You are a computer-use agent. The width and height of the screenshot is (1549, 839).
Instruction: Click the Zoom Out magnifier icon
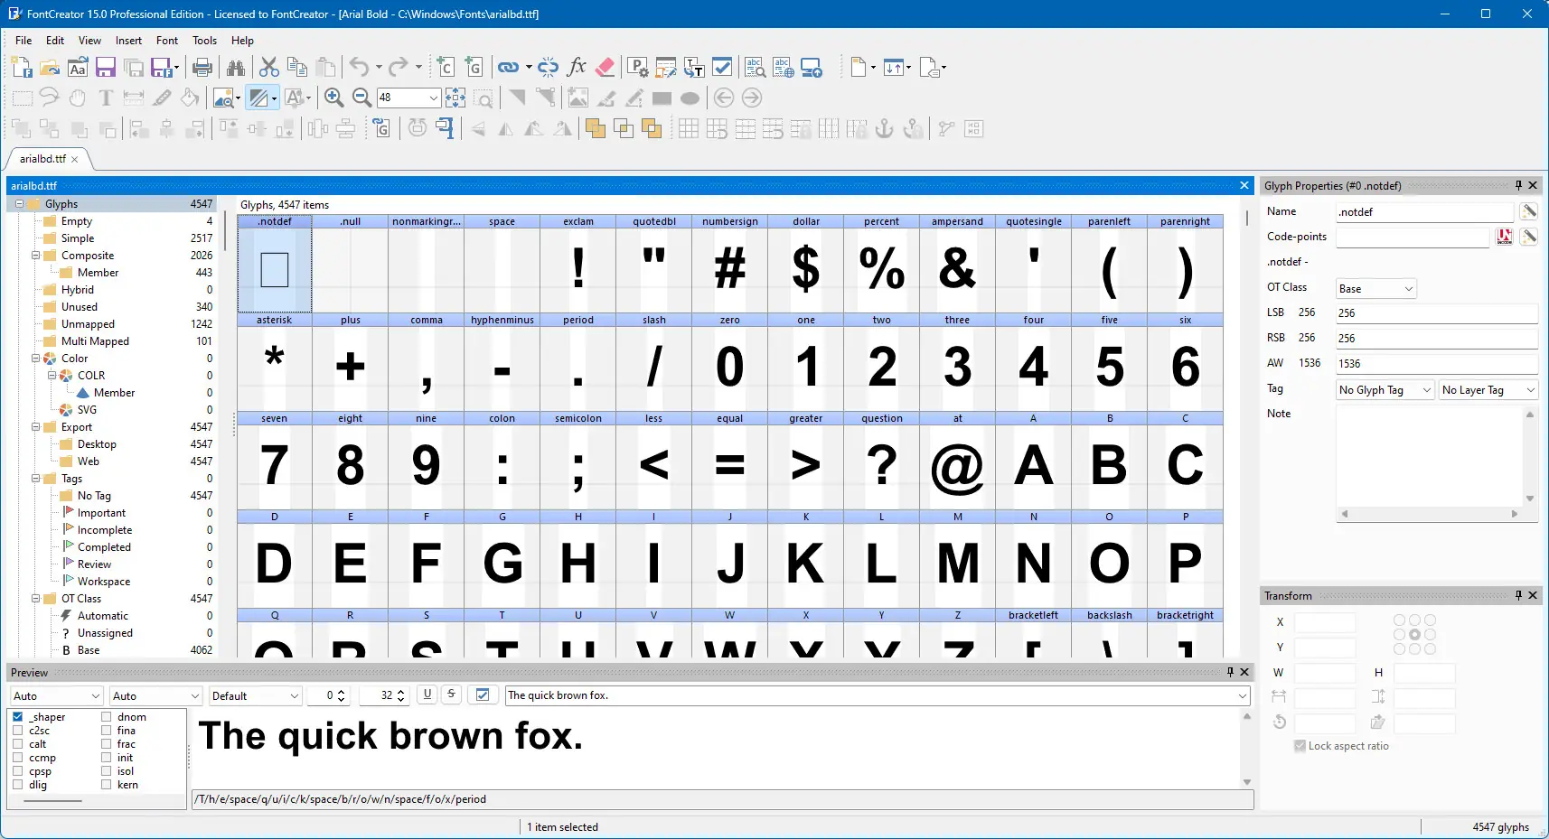point(361,98)
